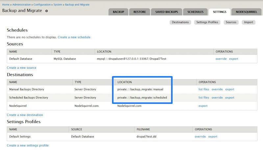Override the Scheduled Backups Directory destination
The height and width of the screenshot is (150, 263).
[217, 97]
